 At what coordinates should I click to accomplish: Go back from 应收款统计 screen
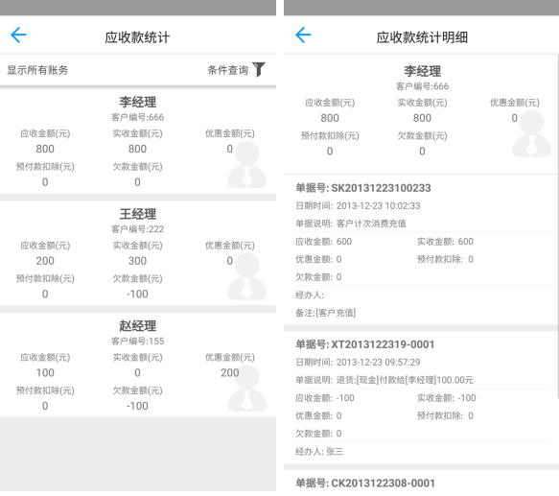[18, 35]
